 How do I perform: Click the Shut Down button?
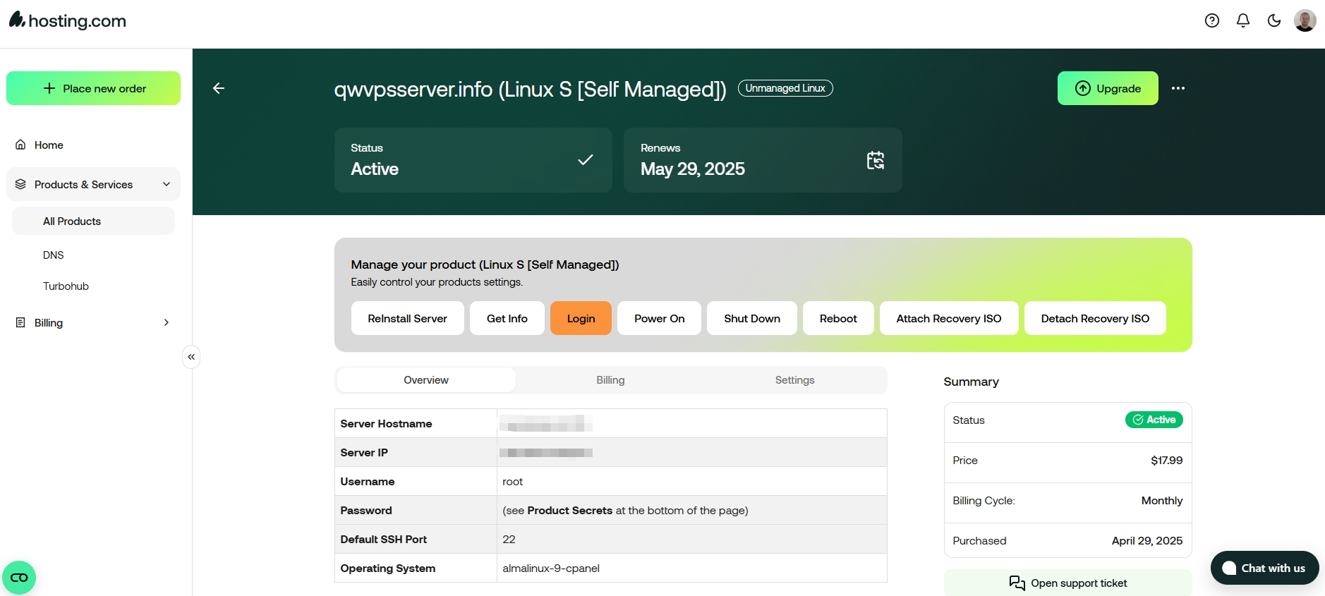click(x=752, y=318)
